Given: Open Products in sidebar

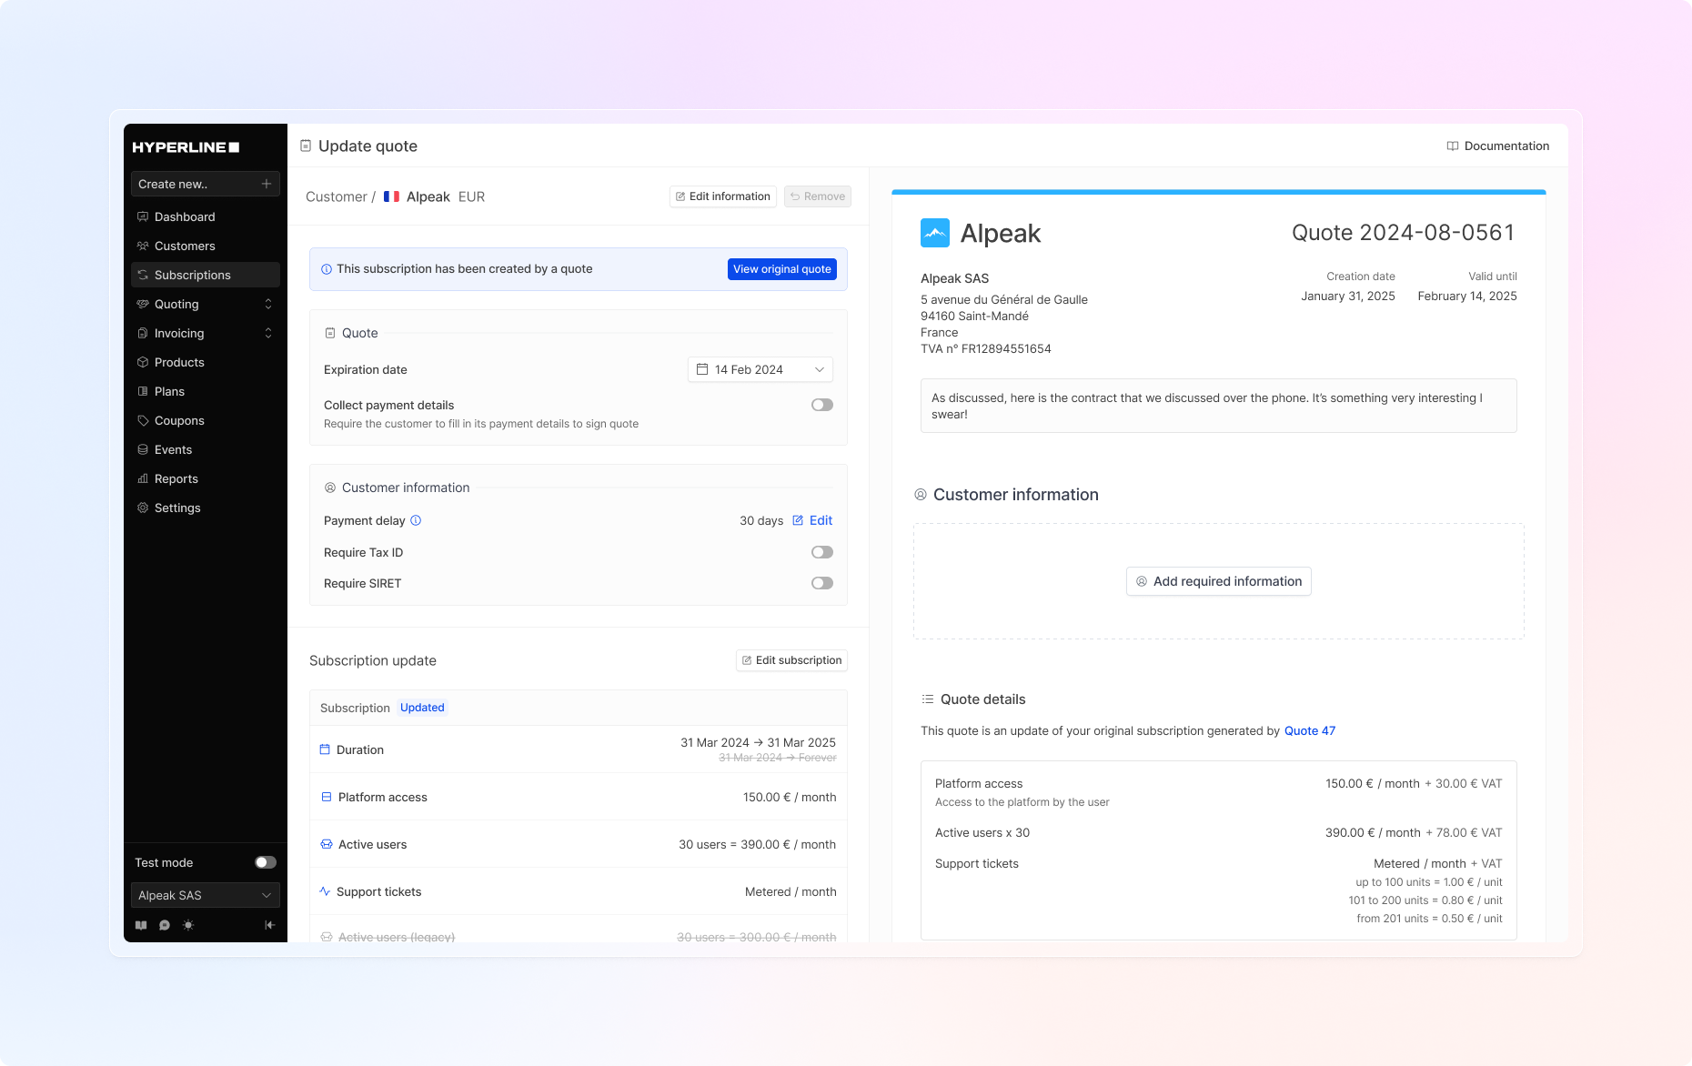Looking at the screenshot, I should point(206,362).
